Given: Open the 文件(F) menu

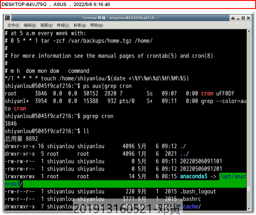Looking at the screenshot, I should [x=14, y=25].
